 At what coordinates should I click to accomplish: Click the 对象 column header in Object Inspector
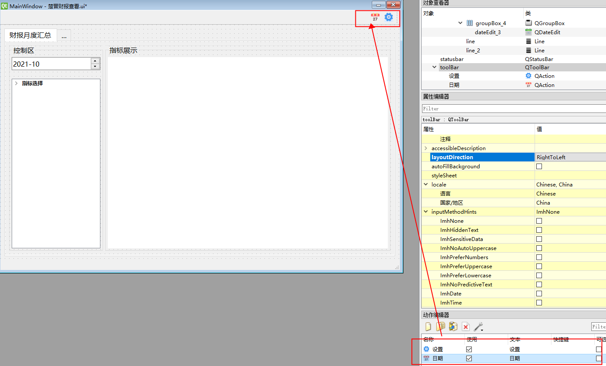(472, 13)
